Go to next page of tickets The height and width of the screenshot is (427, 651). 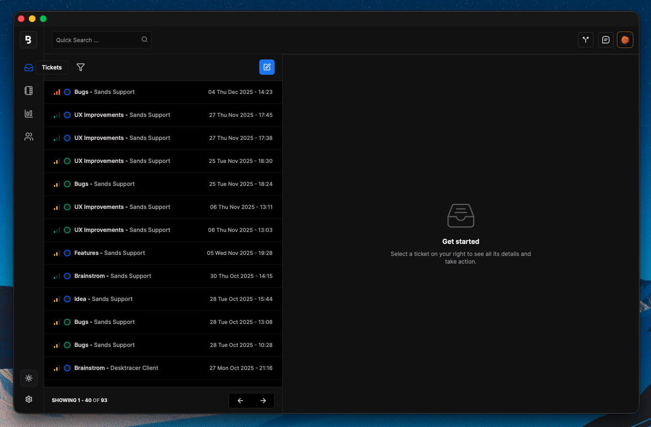[263, 401]
